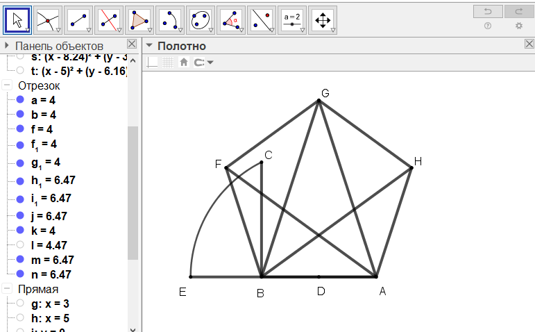Image resolution: width=535 pixels, height=332 pixels.
Task: Collapse the Отрезок category
Action: point(7,85)
